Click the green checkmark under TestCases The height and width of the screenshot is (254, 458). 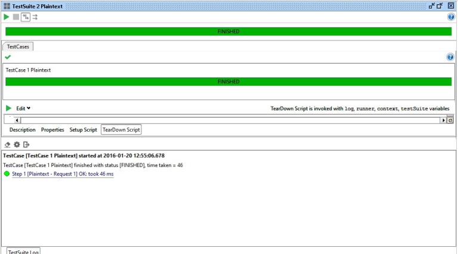[x=8, y=57]
